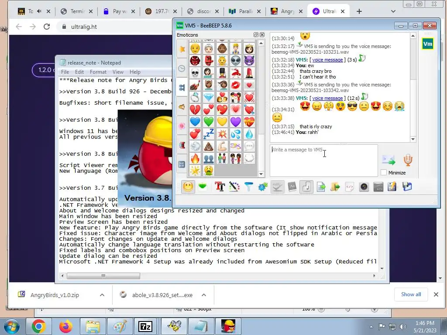Viewport: 447px width, 335px height.
Task: Open the font color picker icon
Action: 234,187
